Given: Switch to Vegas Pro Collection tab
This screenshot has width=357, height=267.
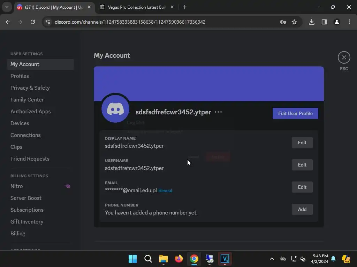Looking at the screenshot, I should [x=137, y=7].
